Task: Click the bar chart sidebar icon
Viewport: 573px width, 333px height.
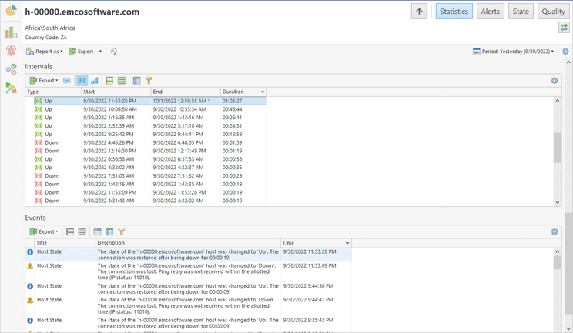Action: tap(11, 32)
